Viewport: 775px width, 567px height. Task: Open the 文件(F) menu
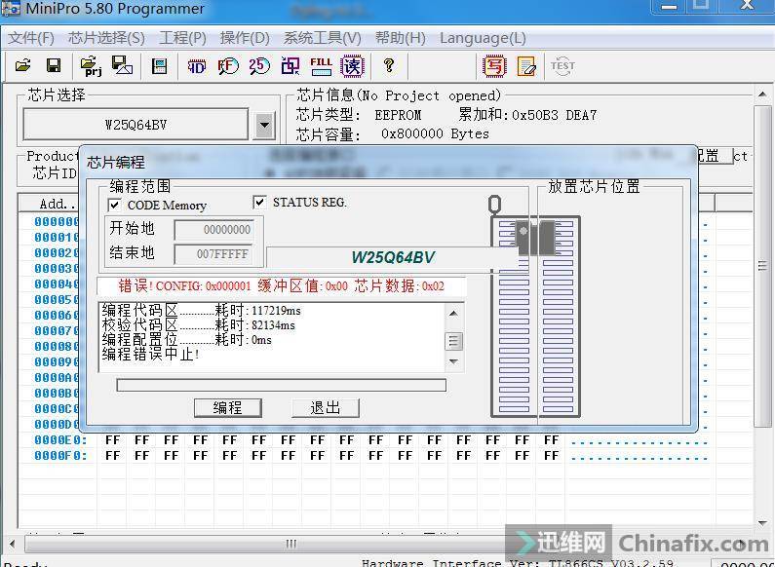(x=31, y=38)
